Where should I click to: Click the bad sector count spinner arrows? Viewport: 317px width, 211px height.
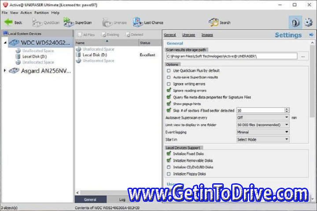[287, 110]
